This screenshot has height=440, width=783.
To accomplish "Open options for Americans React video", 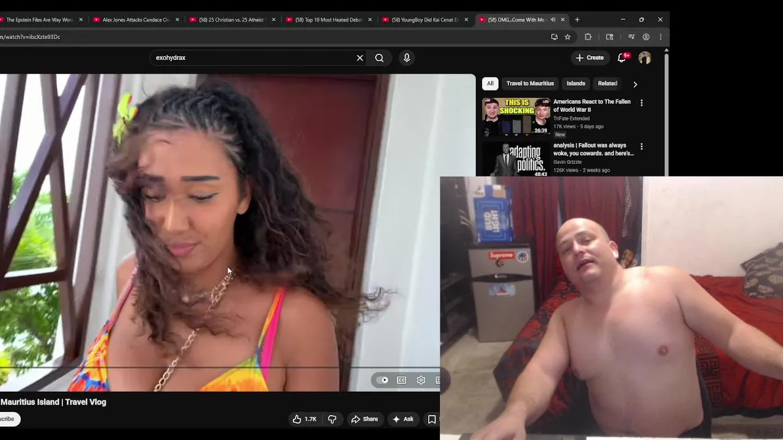I will tap(641, 103).
